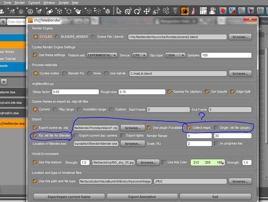The width and height of the screenshot is (268, 202).
Task: Toggle the Edge Split checkbox
Action: (x=233, y=92)
